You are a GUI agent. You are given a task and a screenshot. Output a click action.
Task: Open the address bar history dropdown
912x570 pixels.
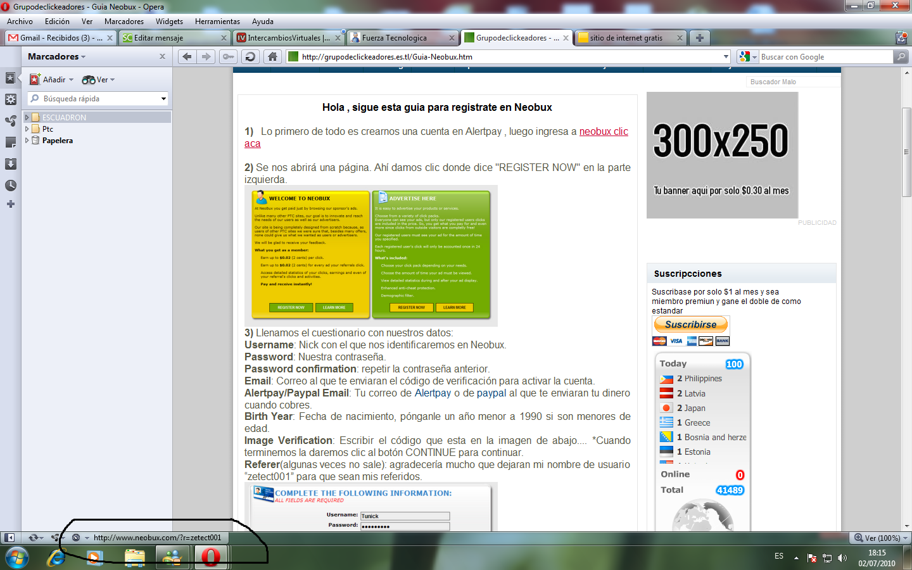[726, 56]
